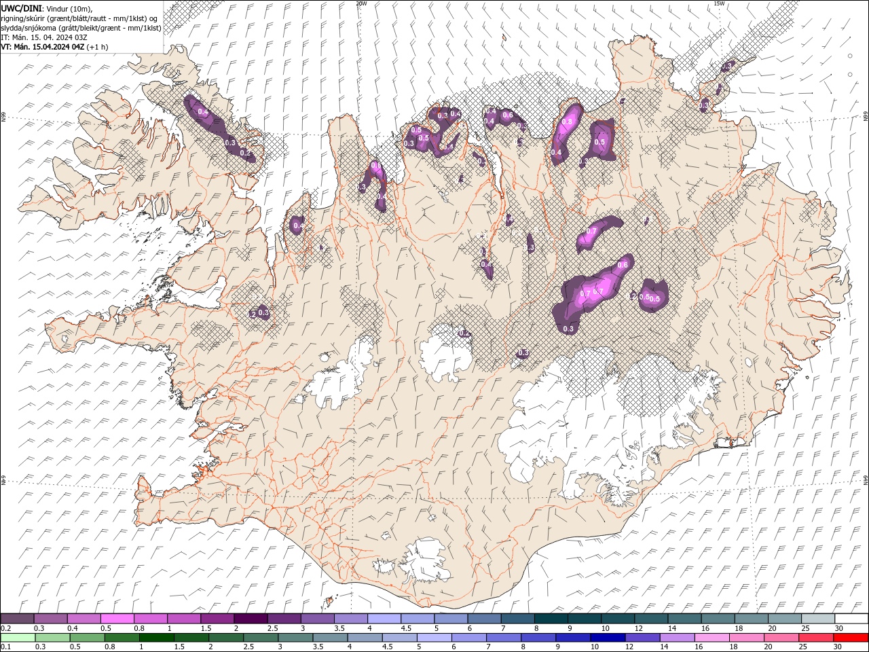Click the '15W' longitude label
Screen dimensions: 869x652
coord(719,3)
